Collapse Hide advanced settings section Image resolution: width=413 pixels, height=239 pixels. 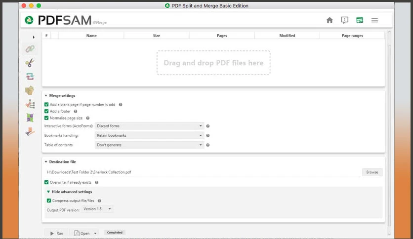pos(48,192)
